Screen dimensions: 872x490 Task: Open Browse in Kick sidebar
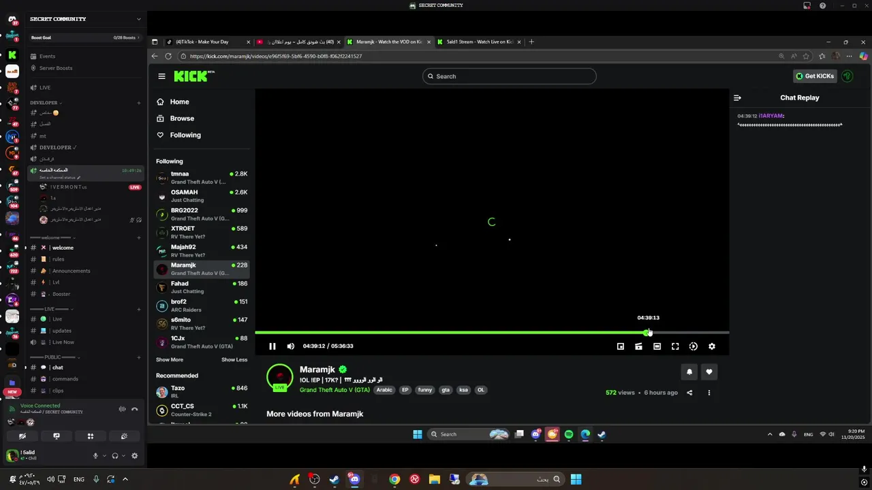pyautogui.click(x=176, y=118)
